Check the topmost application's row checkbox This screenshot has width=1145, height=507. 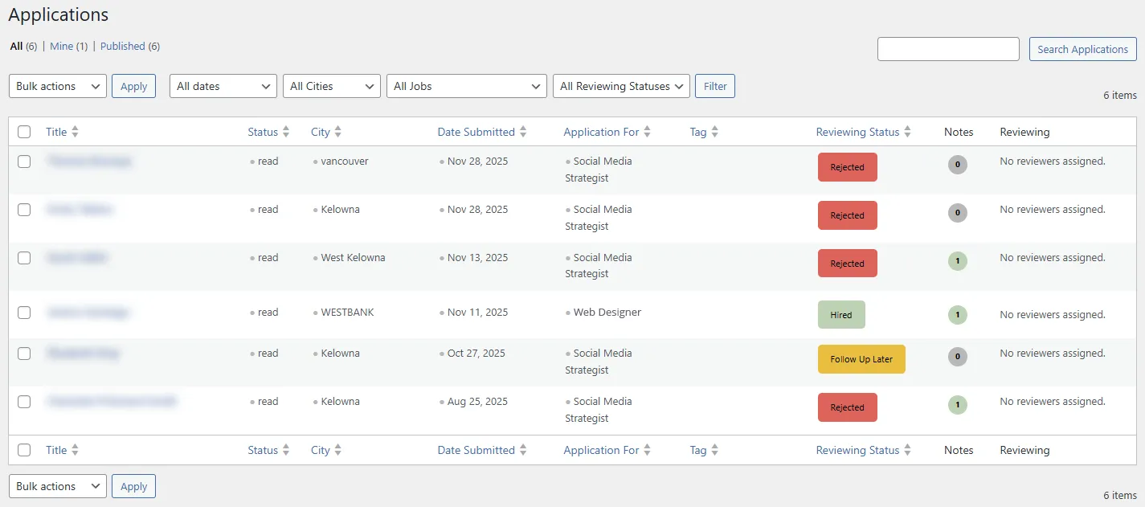[x=23, y=161]
